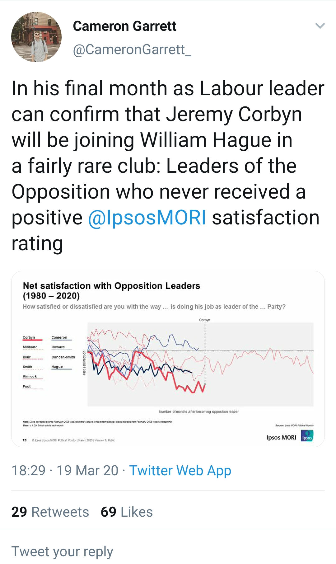This screenshot has height=564, width=336.
Task: Focus the Tweet your reply field
Action: (x=62, y=551)
